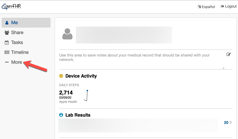Click the edit notes pencil icon
This screenshot has height=139, width=238.
(x=229, y=54)
